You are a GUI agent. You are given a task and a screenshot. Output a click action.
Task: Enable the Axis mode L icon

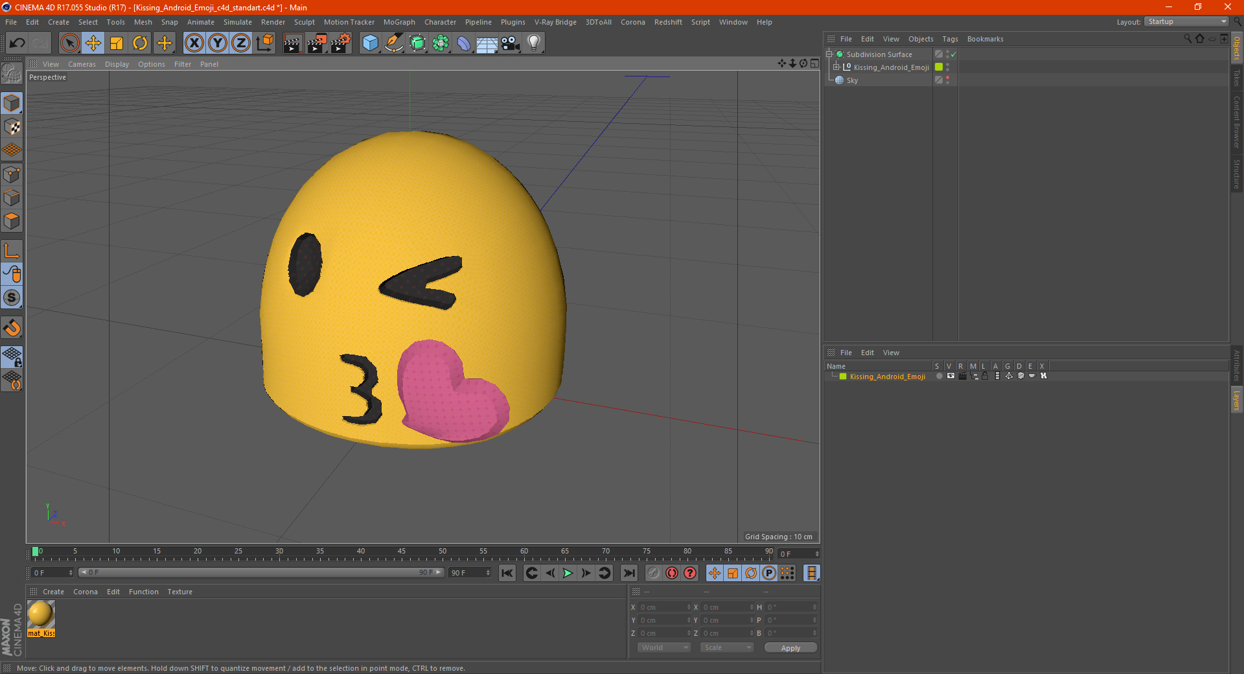[12, 251]
